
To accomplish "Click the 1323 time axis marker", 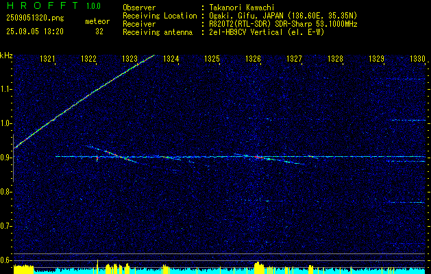I will pyautogui.click(x=130, y=58).
